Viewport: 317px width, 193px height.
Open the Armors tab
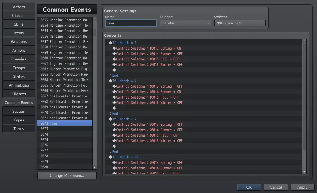[x=19, y=50]
